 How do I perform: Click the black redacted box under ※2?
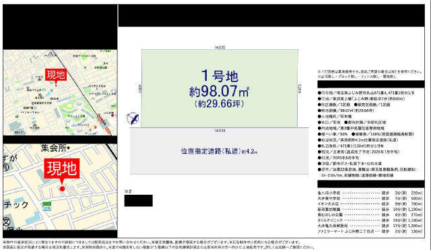click(138, 201)
